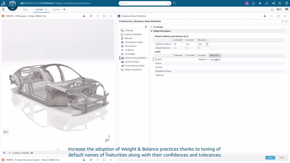This screenshot has width=290, height=163.
Task: Click the XYZ axis triad in viewer
Action: pos(107,139)
